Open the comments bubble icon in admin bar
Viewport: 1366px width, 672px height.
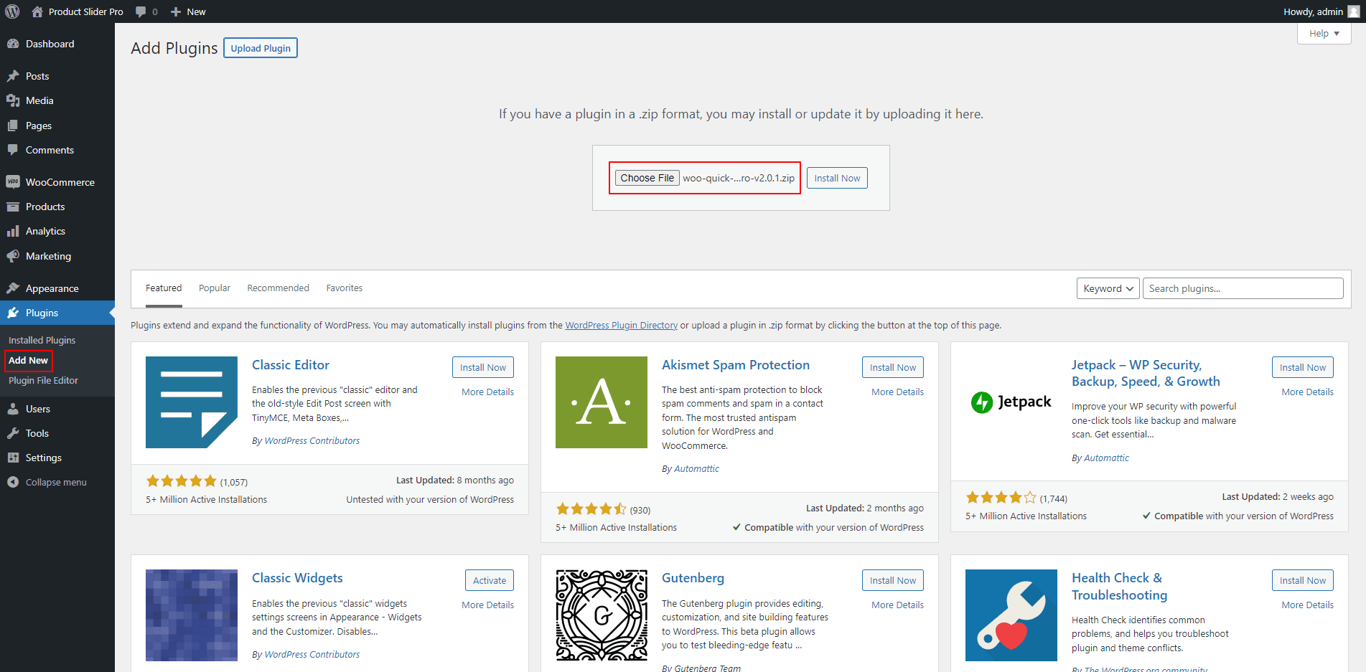pos(141,11)
